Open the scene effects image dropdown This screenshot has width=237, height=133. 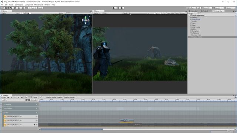point(29,13)
